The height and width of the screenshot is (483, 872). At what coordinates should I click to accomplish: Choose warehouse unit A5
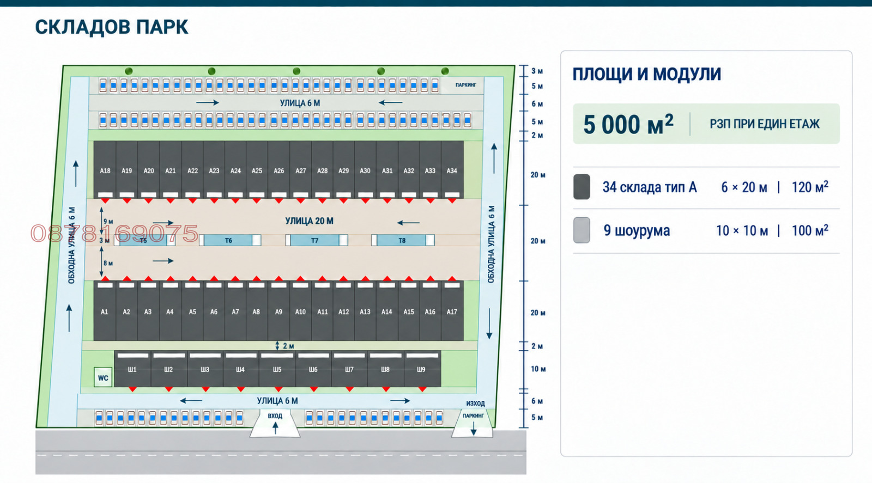point(192,311)
